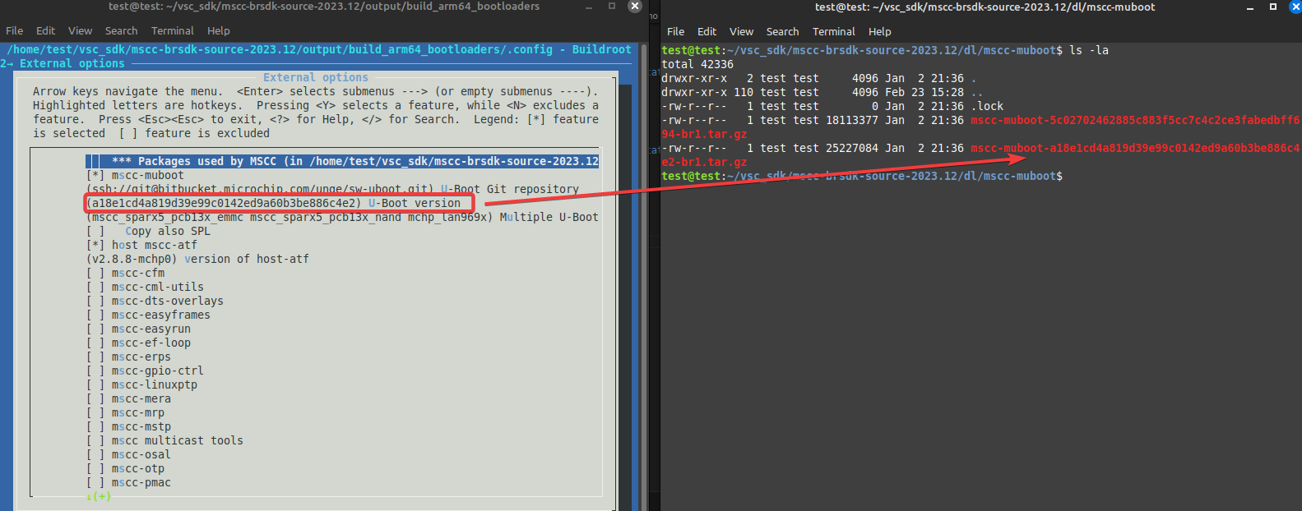1302x511 pixels.
Task: Click the drwxr-xr-x 110 parent directory row
Action: click(x=821, y=92)
